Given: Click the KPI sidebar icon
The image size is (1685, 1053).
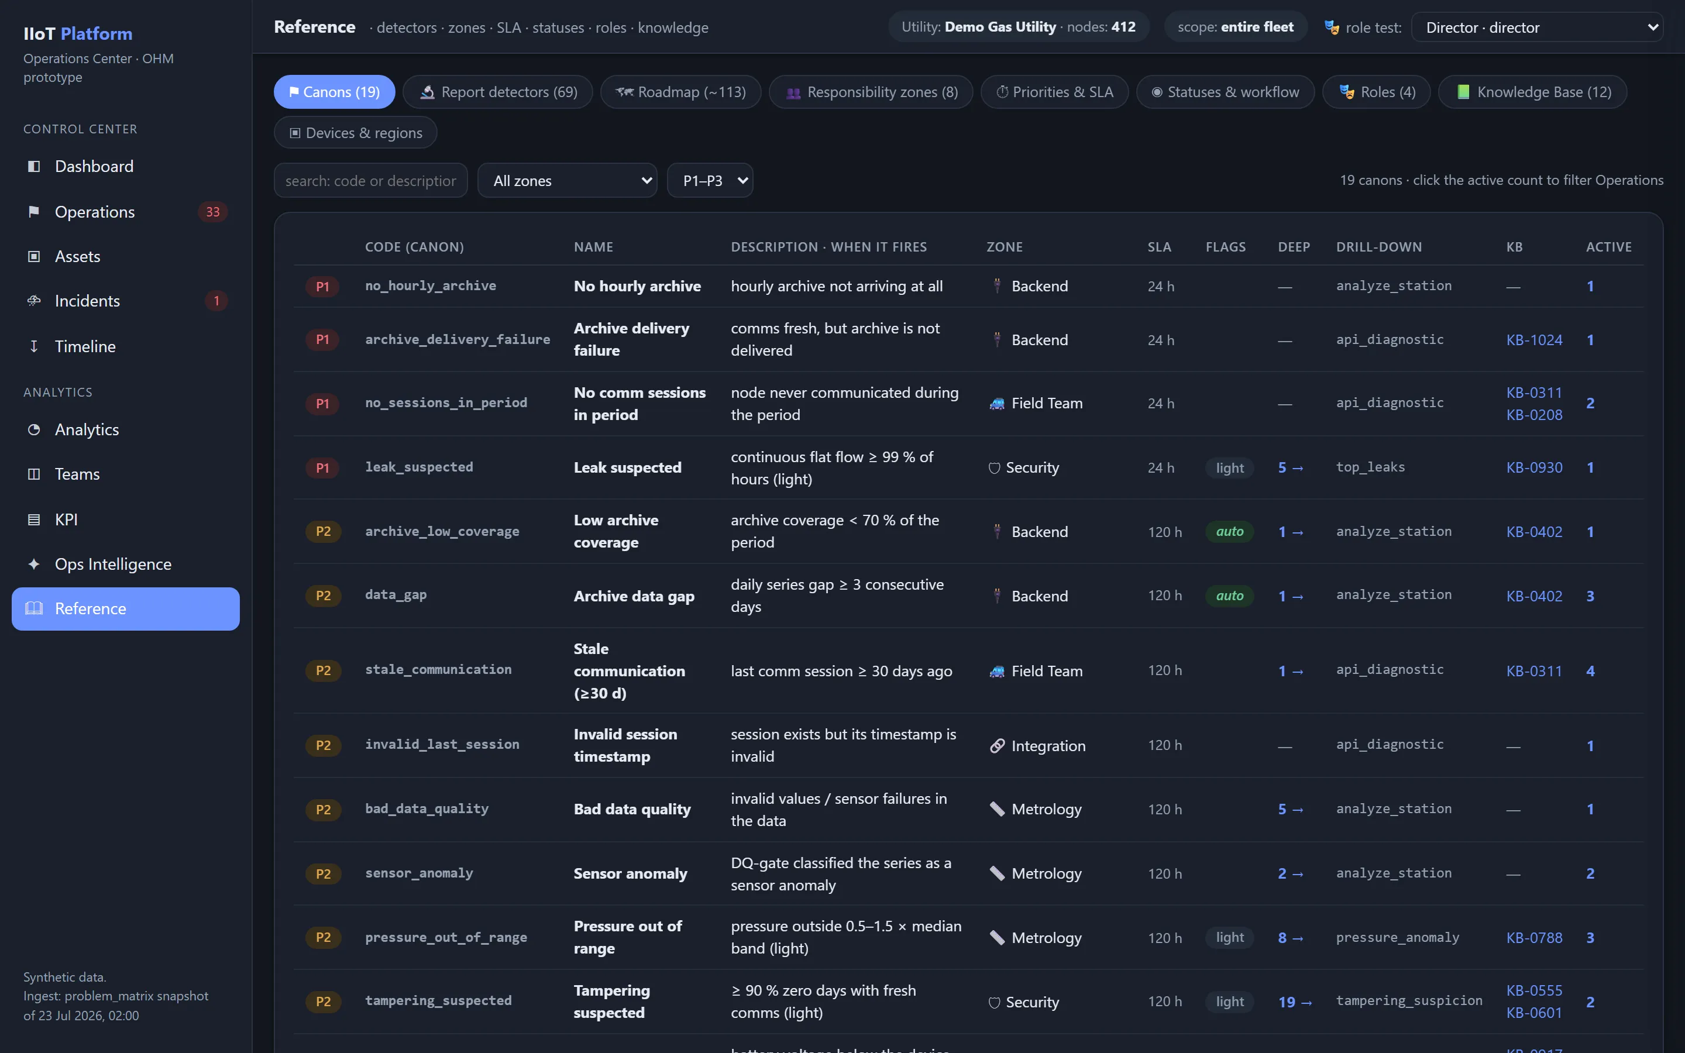Looking at the screenshot, I should pos(33,519).
